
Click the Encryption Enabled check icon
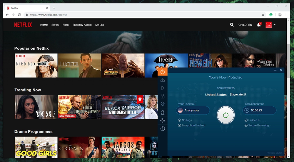coord(179,125)
